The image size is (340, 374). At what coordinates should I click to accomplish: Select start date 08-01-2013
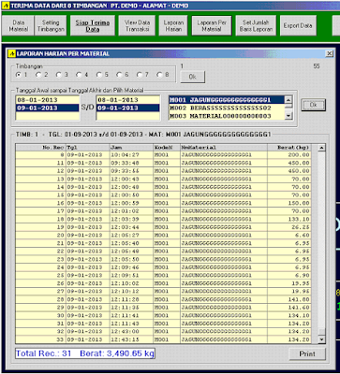pyautogui.click(x=47, y=100)
